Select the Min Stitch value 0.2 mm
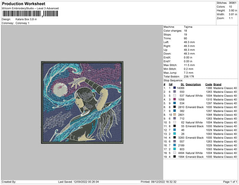Image resolution: width=239 pixels, height=185 pixels. [x=188, y=69]
